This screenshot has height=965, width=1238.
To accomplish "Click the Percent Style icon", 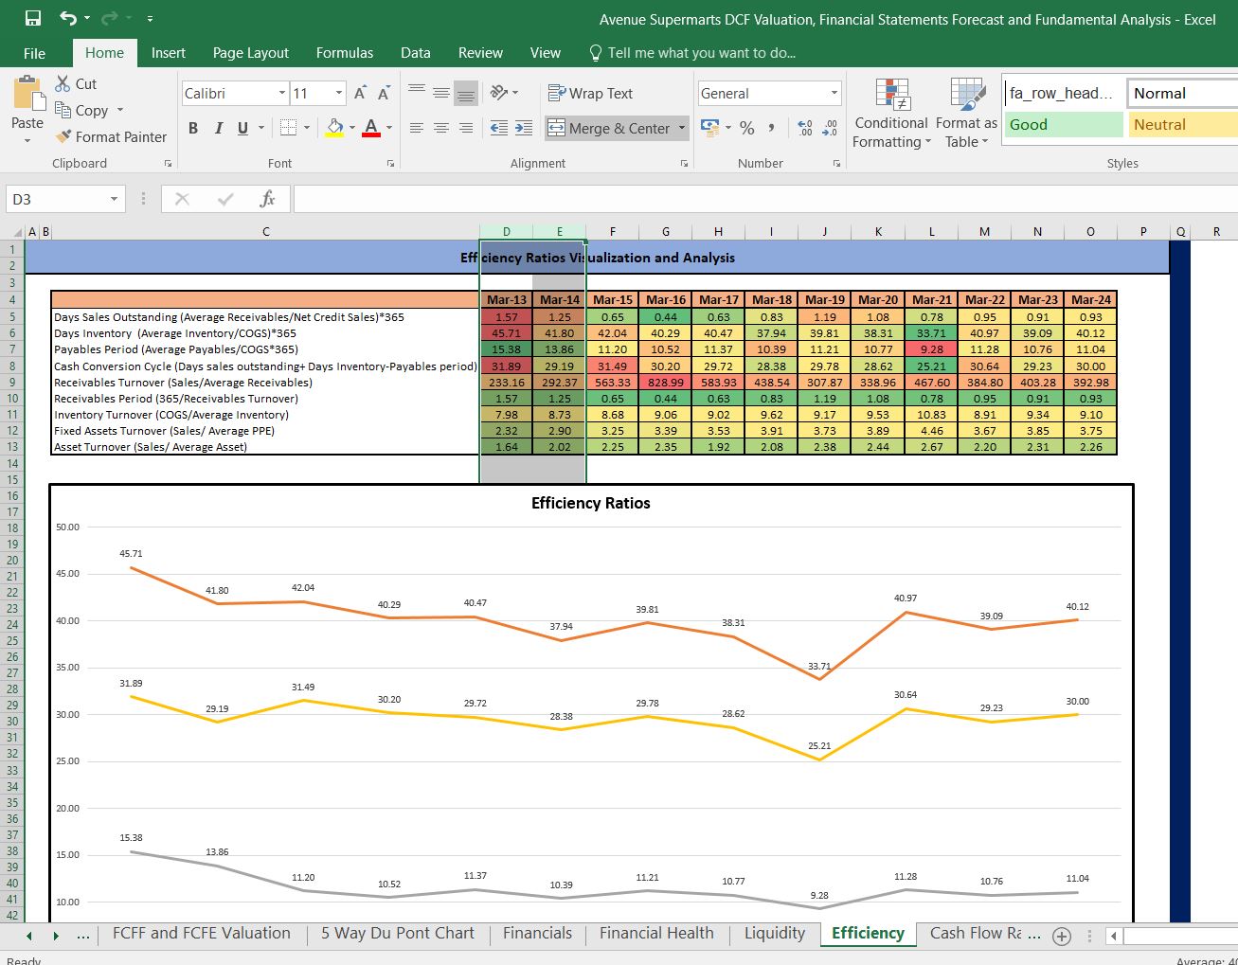I will pos(747,128).
